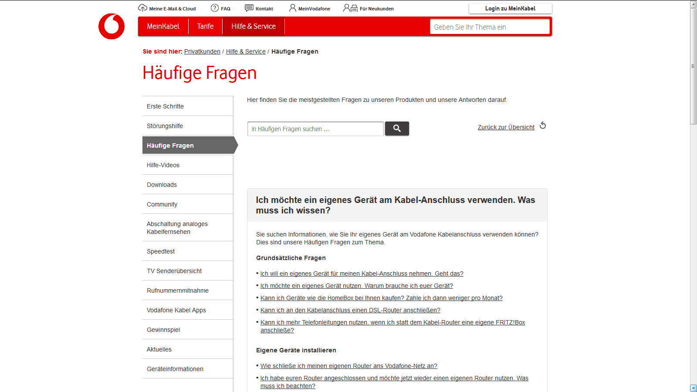Open Geräteinformationen in sidebar
Image resolution: width=697 pixels, height=392 pixels.
click(x=188, y=369)
